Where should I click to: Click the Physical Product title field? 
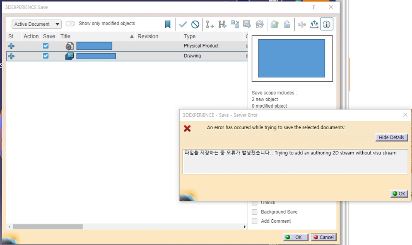point(94,46)
